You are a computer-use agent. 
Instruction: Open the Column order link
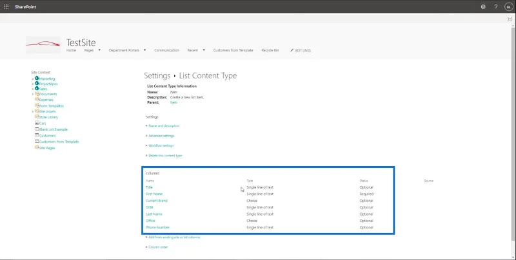[x=158, y=247]
